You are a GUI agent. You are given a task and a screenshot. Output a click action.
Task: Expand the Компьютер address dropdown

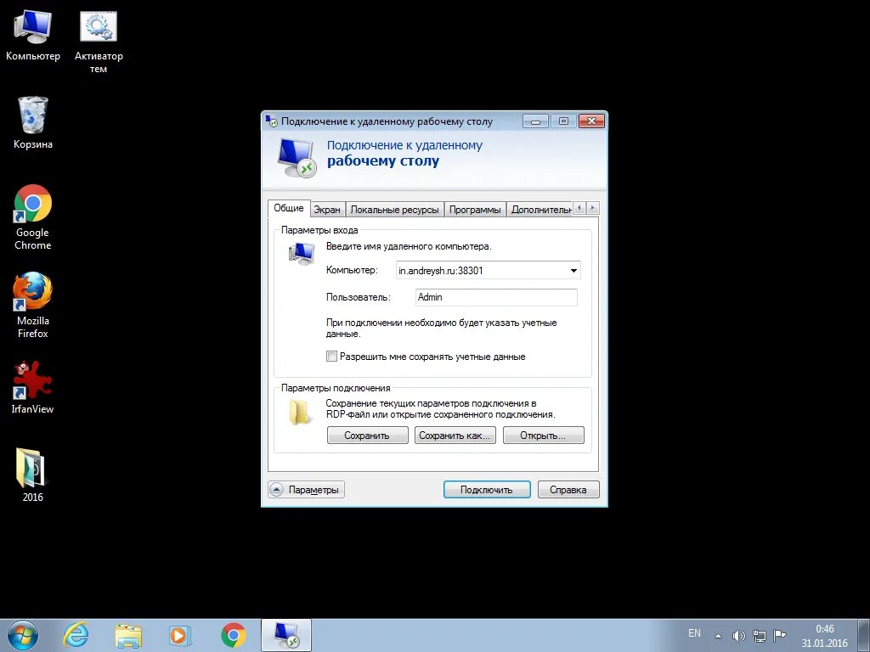(x=573, y=271)
